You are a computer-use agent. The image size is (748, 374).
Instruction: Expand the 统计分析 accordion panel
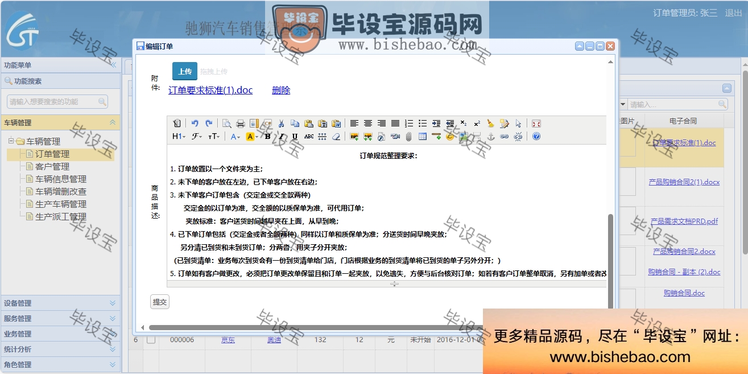(60, 350)
